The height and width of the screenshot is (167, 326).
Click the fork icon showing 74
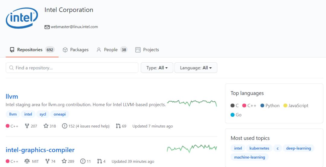point(47,161)
